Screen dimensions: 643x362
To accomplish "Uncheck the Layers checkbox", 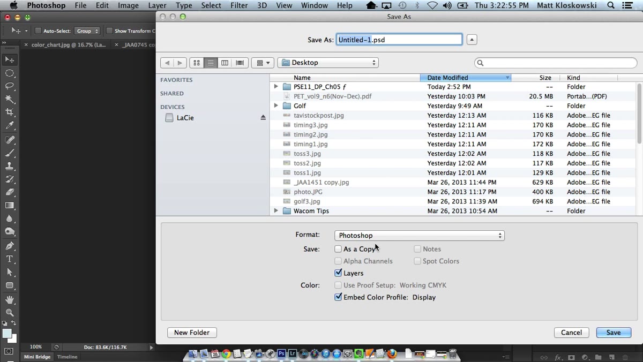I will click(x=338, y=273).
